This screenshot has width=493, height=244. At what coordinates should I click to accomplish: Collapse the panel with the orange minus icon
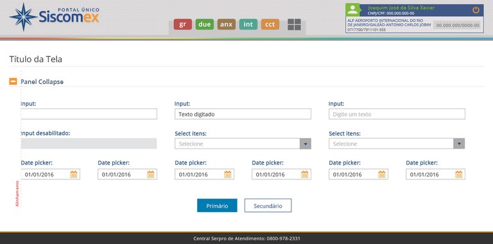(x=13, y=81)
